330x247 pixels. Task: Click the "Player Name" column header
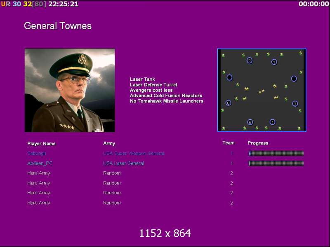point(42,144)
